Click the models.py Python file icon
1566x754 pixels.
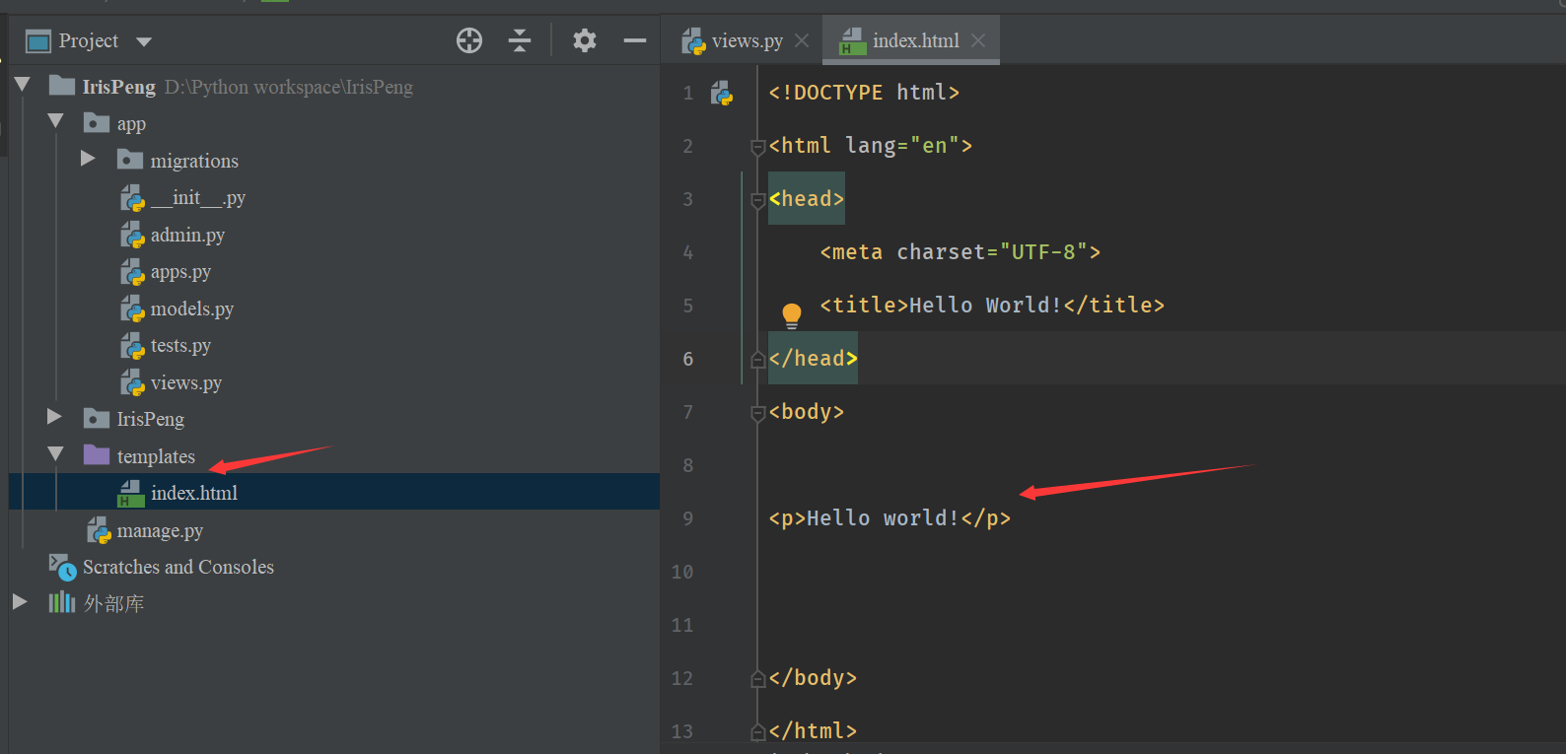[132, 308]
